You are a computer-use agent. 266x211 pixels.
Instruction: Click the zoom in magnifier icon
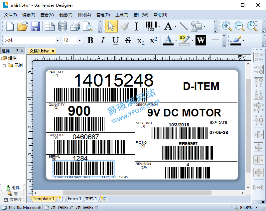227,26
